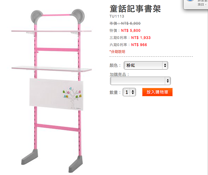Open the 分期說明 installment explanation link
This screenshot has height=175, width=208.
pyautogui.click(x=118, y=52)
